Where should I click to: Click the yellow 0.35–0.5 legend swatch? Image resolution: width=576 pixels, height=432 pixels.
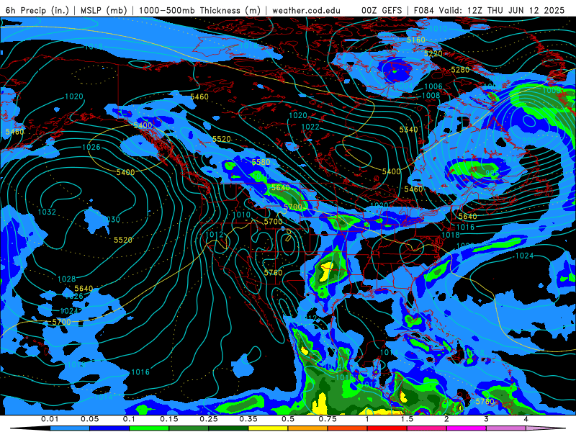point(268,428)
